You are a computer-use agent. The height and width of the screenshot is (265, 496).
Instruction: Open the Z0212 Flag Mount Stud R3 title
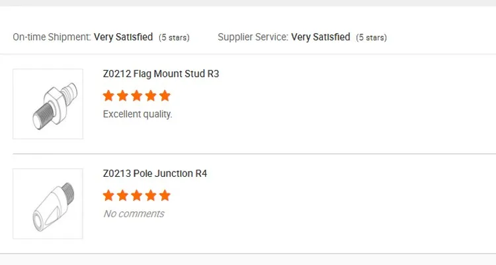(161, 74)
